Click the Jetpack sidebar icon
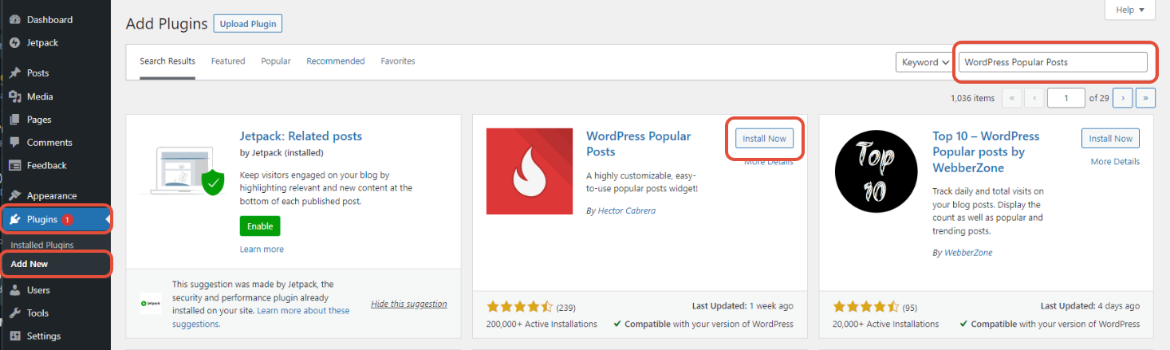Screen dimensions: 1170x350 tap(14, 42)
